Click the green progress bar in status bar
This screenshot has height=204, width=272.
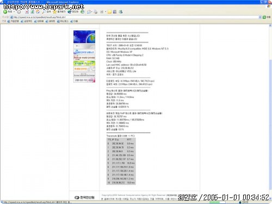pyautogui.click(x=217, y=202)
